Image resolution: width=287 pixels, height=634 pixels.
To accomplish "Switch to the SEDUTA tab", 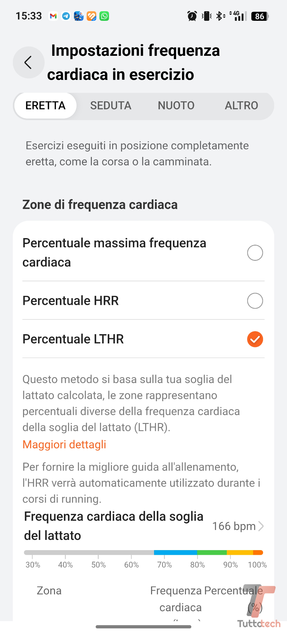I will (111, 106).
